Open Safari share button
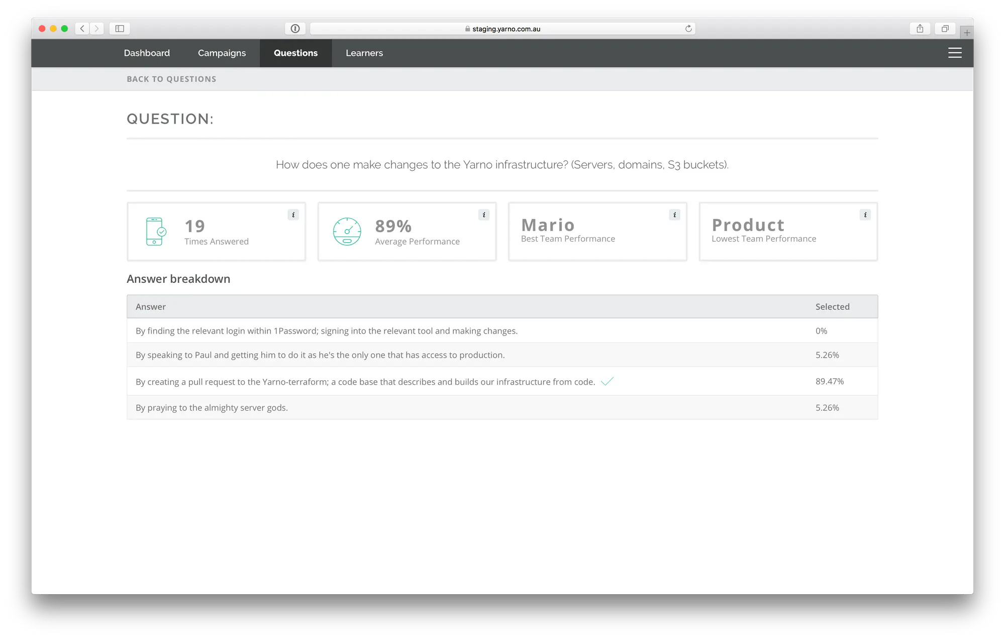Viewport: 1005px width, 639px height. click(920, 29)
